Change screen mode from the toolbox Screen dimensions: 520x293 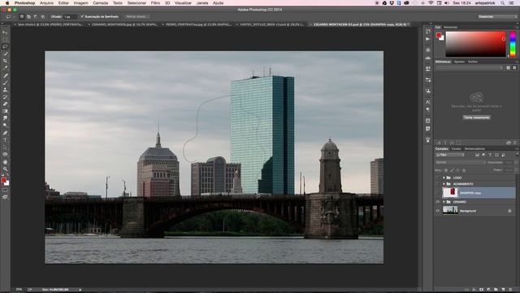5,197
